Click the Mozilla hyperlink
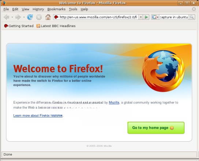Viewport: 199px width, 161px height. (114, 102)
